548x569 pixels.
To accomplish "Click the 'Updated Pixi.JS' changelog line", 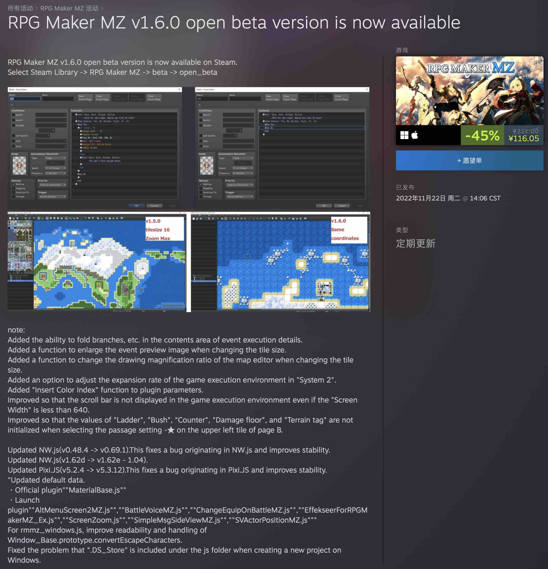I will pos(167,470).
